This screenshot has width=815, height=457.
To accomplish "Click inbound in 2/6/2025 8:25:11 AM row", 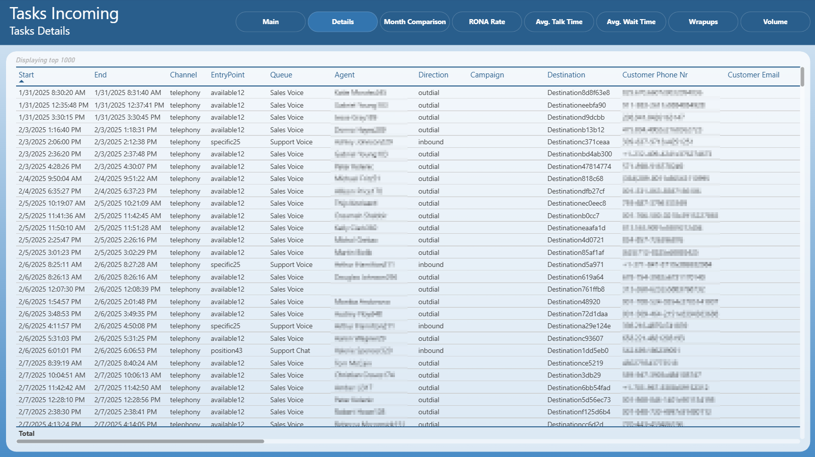I will [x=431, y=265].
